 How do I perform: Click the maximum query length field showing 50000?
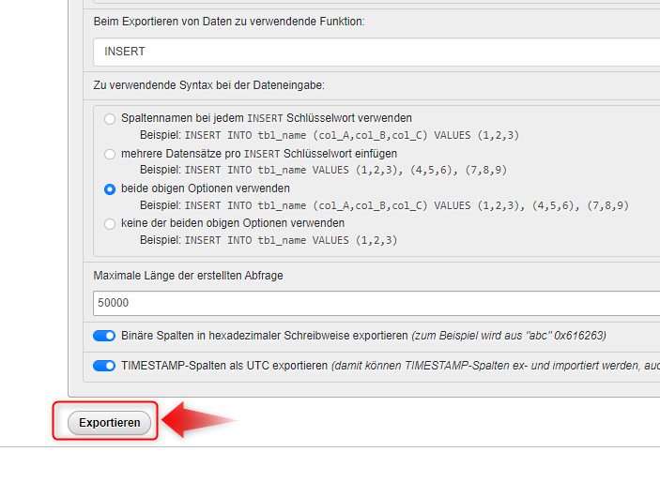[x=376, y=303]
